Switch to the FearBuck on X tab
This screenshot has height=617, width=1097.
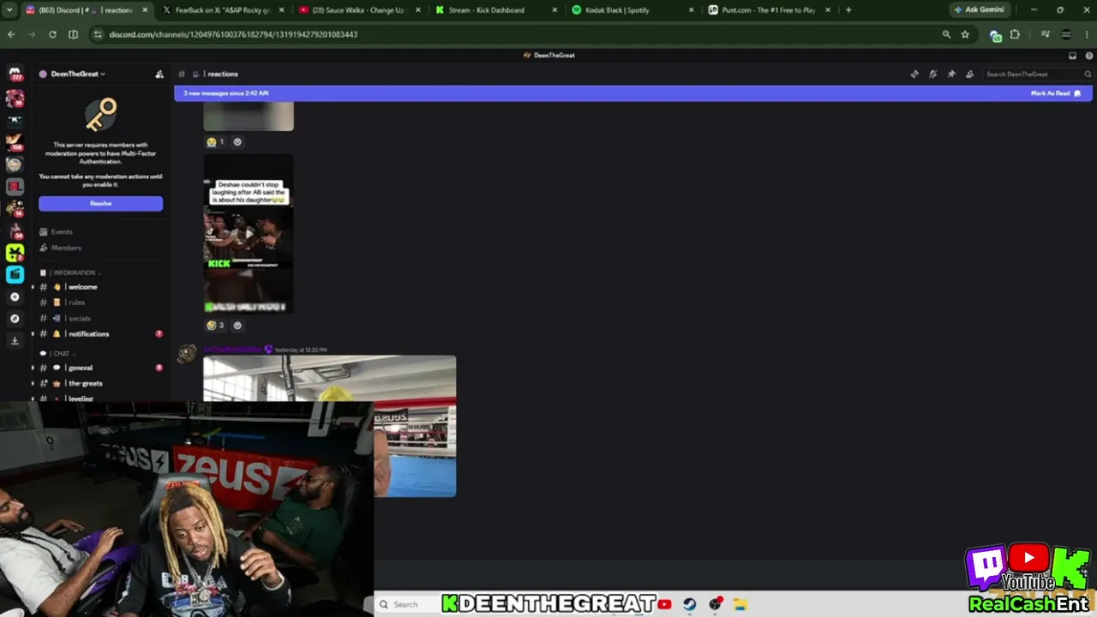coord(225,10)
